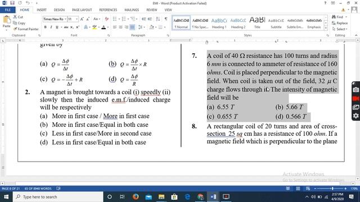Apply the No Spacing style
The image size is (360, 202).
[200, 23]
